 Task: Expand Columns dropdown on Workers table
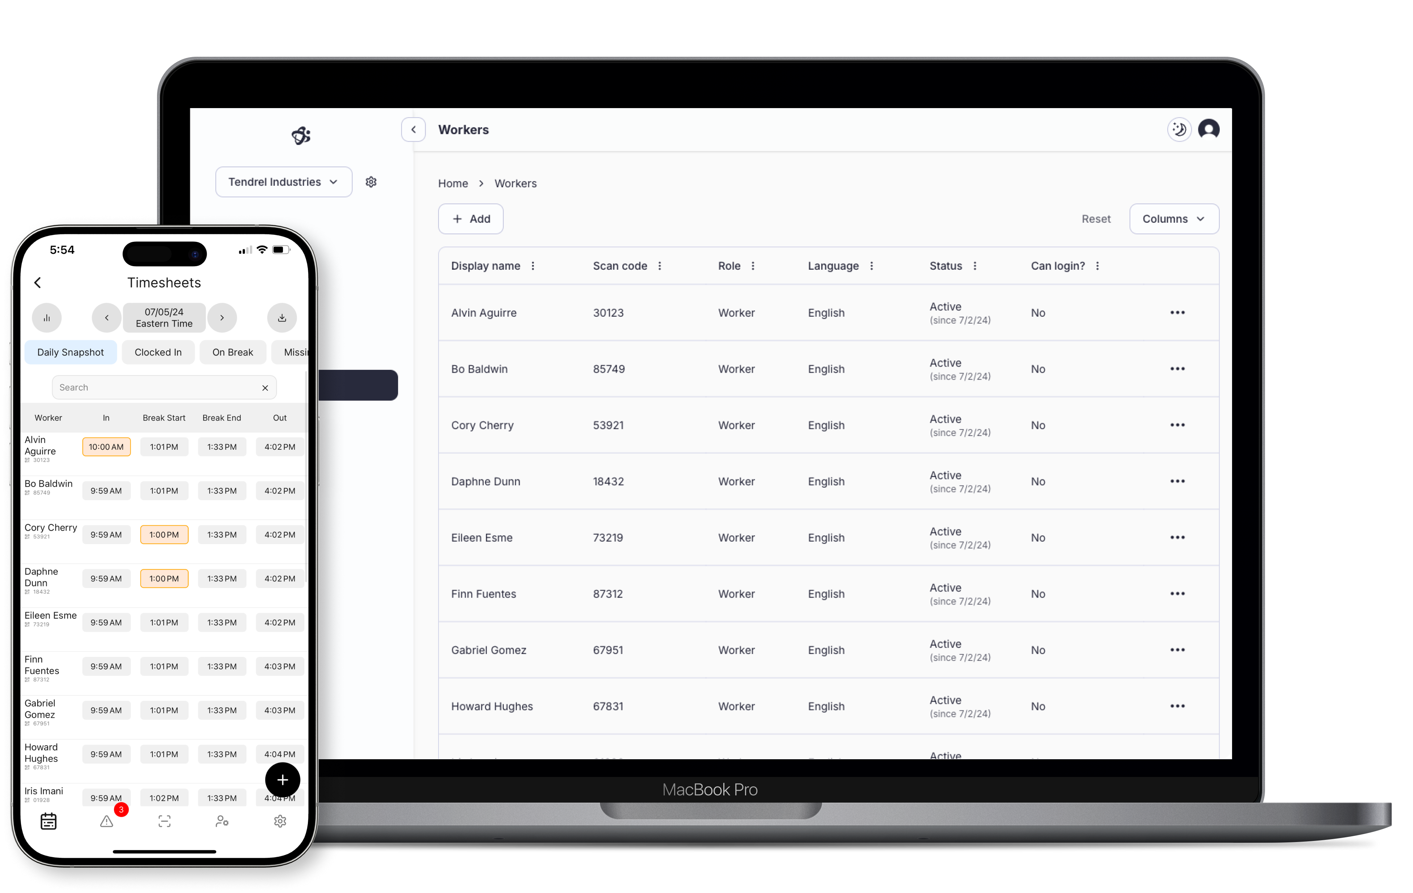[1171, 218]
